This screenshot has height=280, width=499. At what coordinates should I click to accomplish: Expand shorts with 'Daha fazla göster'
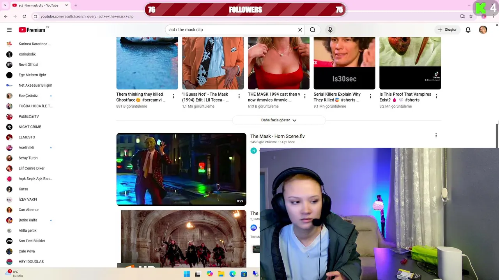point(279,120)
